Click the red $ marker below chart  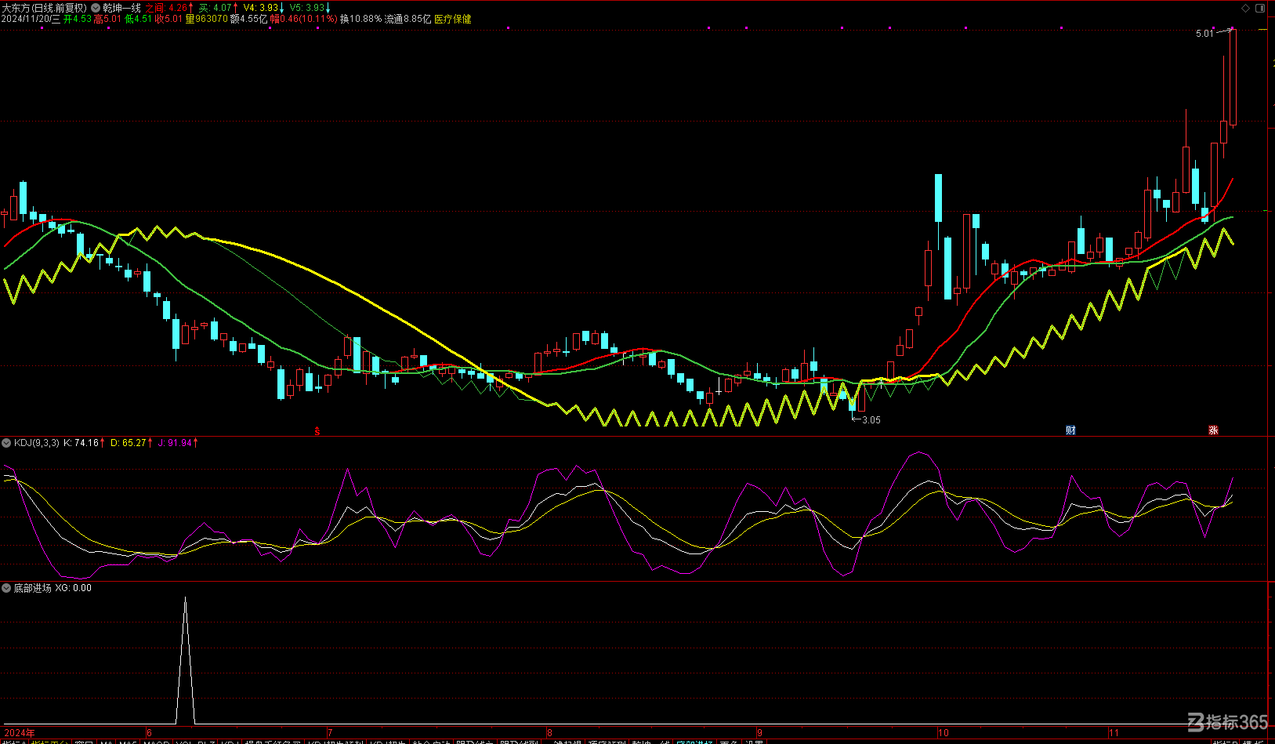tap(317, 431)
